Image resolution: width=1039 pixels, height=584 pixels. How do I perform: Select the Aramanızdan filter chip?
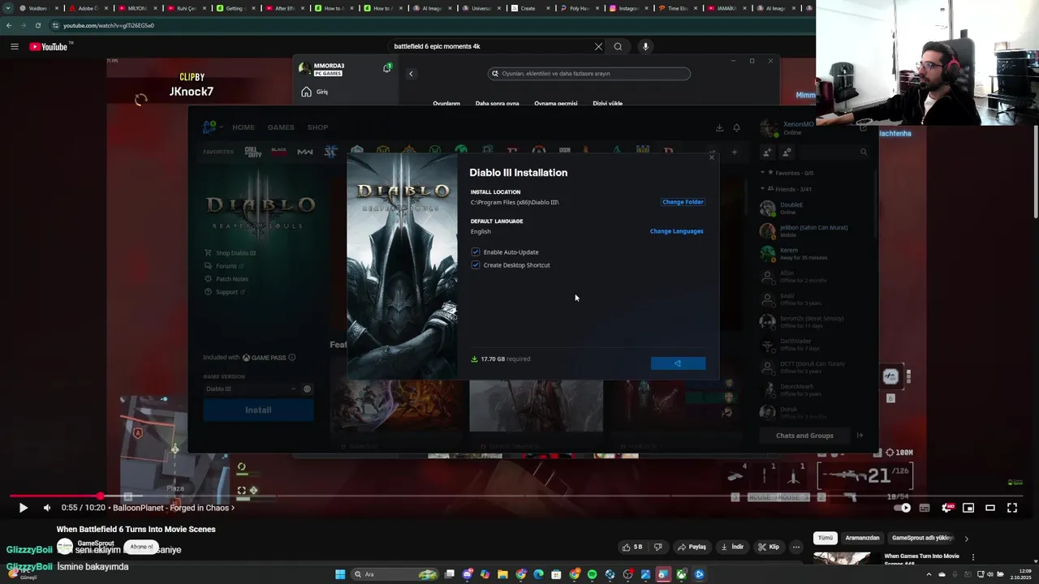pyautogui.click(x=862, y=538)
